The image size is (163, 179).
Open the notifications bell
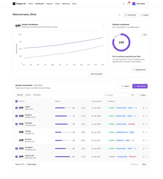coord(128,4)
